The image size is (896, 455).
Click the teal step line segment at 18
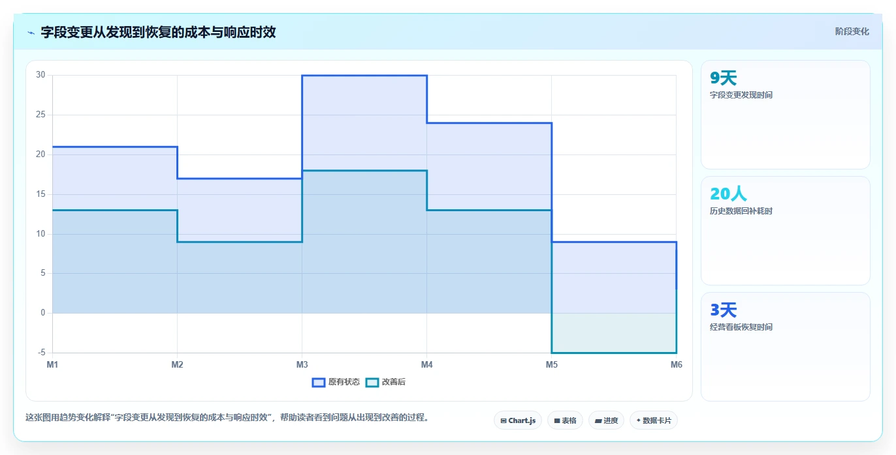pyautogui.click(x=364, y=171)
